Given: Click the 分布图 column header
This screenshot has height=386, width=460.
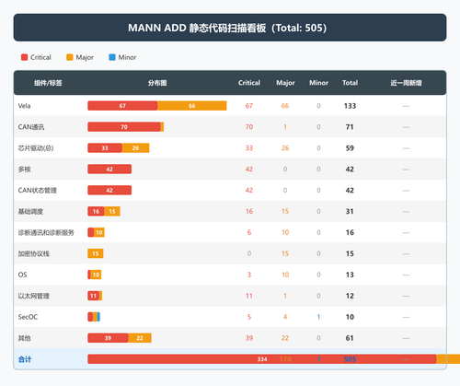Looking at the screenshot, I should [x=157, y=83].
